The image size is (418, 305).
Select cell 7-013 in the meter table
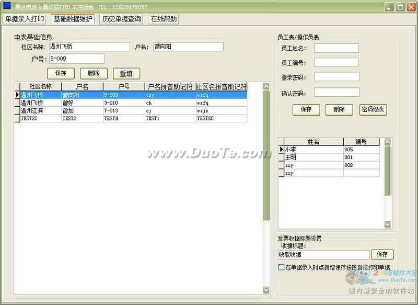(x=124, y=110)
